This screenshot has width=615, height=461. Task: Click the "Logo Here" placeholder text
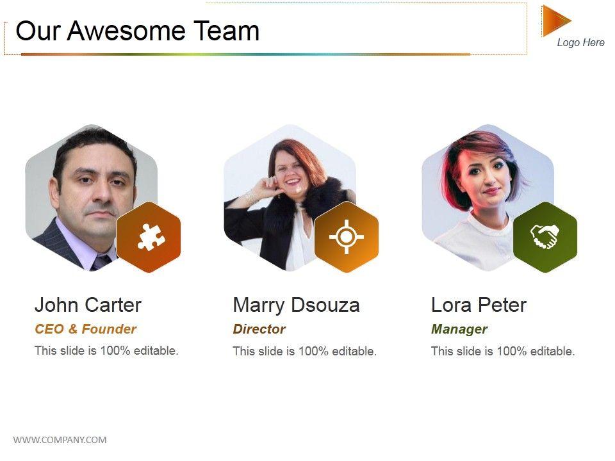click(x=580, y=42)
